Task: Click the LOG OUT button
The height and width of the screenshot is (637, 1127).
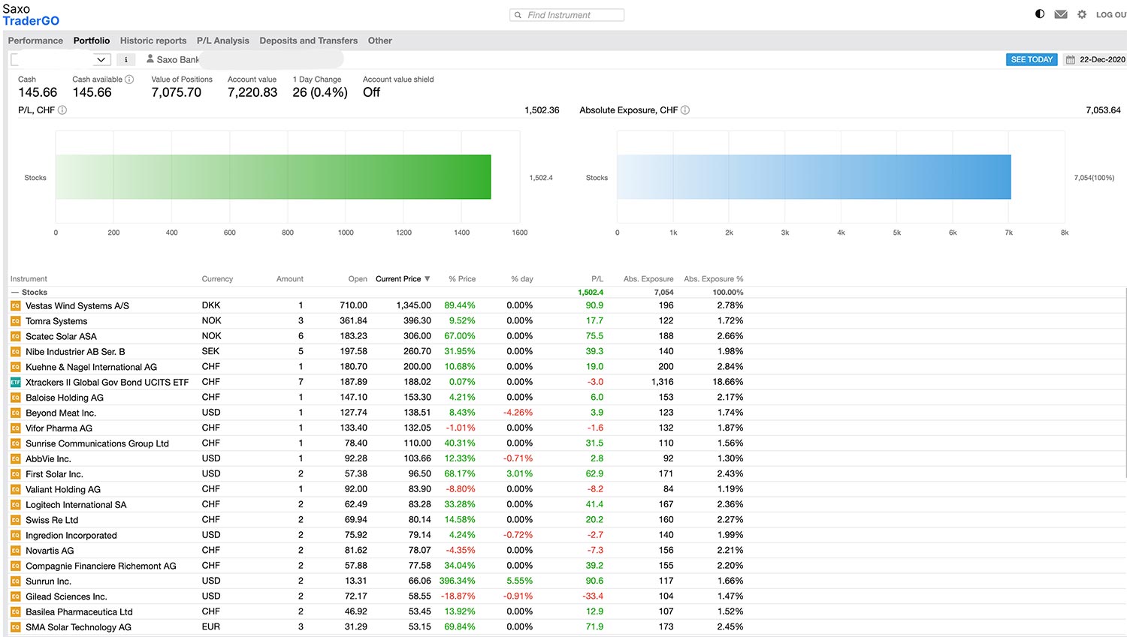Action: 1111,15
